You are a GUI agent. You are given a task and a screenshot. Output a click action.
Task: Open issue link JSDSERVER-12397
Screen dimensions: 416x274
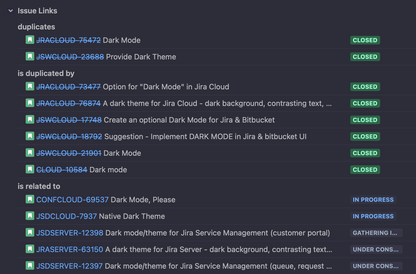tap(70, 266)
